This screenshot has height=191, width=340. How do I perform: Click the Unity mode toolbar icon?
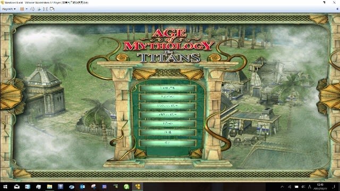[52, 9]
